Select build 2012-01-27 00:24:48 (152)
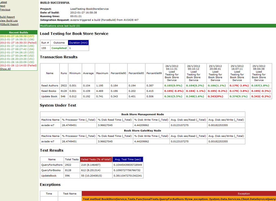The height and width of the screenshot is (201, 276). point(17,56)
